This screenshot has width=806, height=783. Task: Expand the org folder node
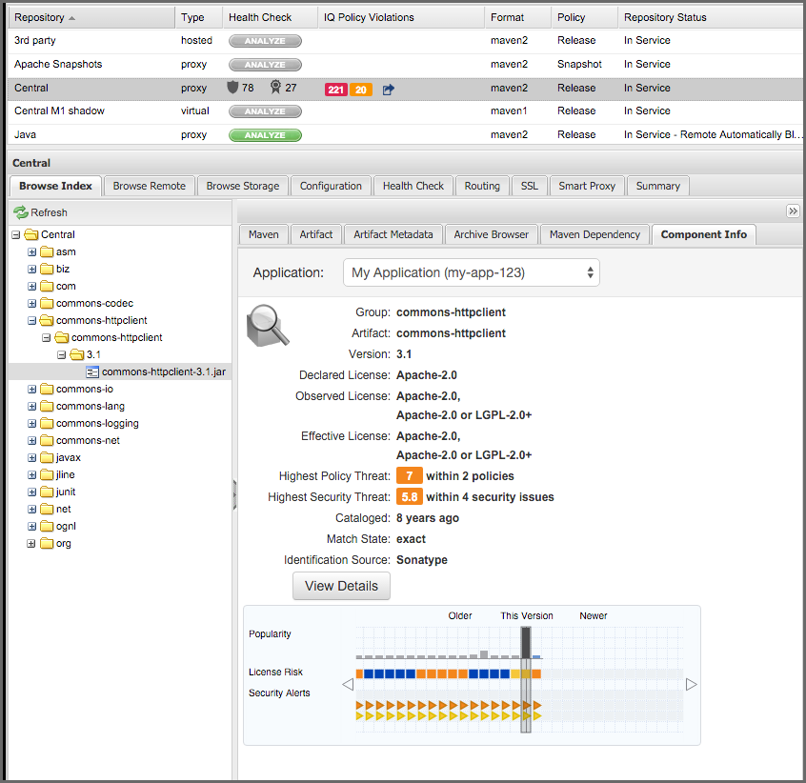point(31,544)
